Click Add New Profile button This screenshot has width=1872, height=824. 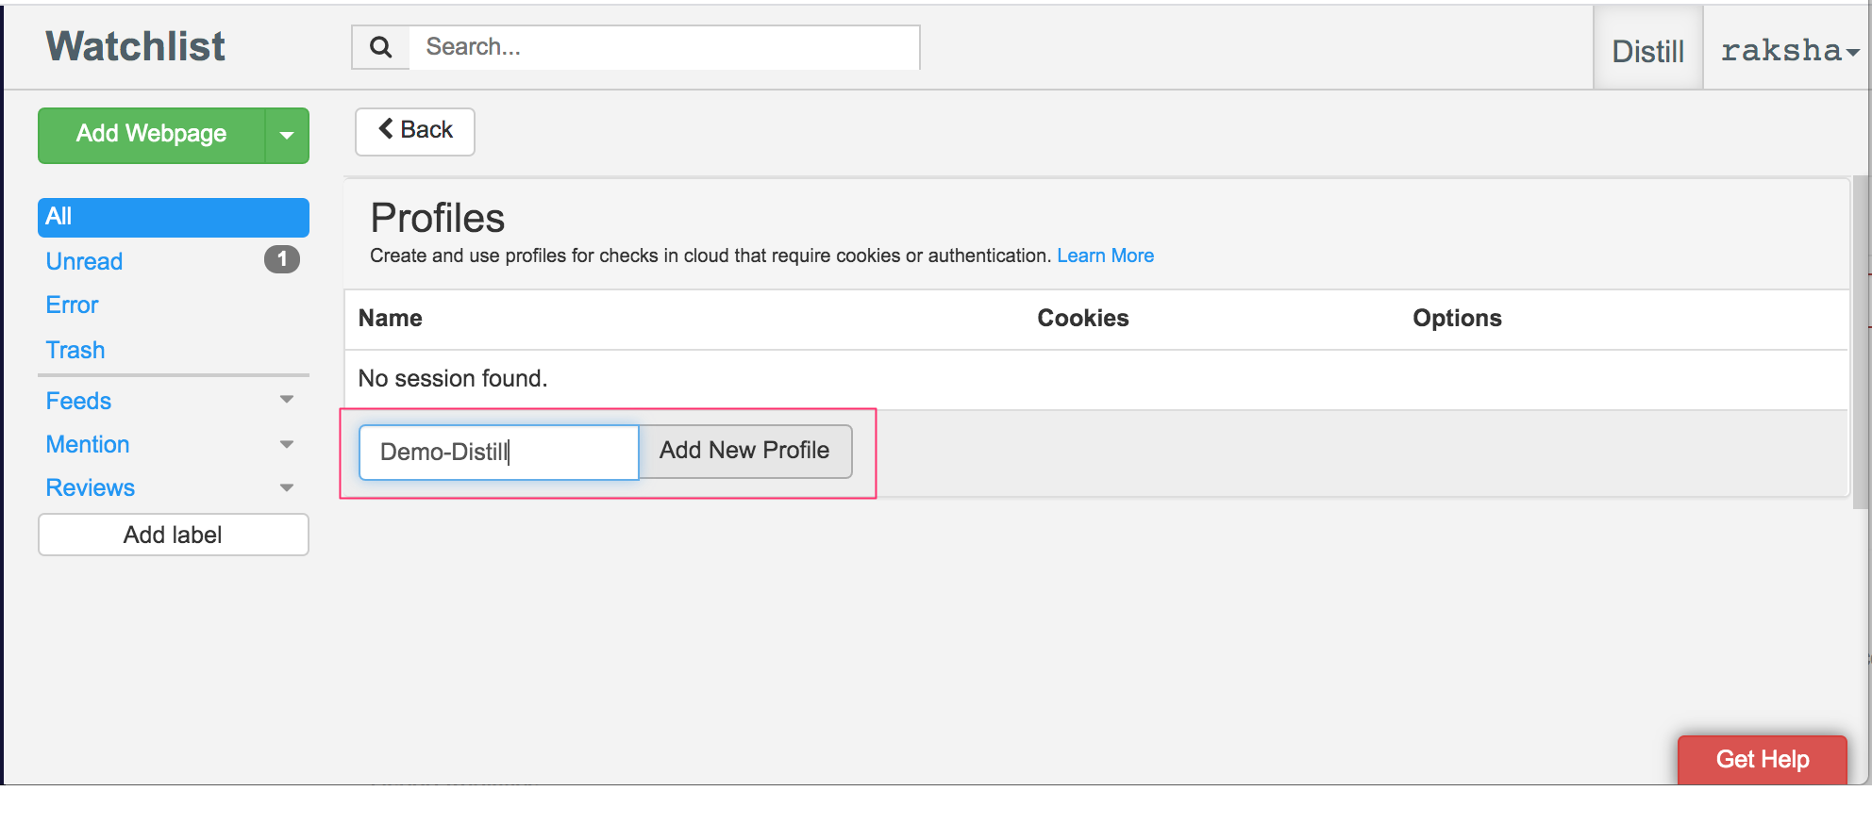point(744,451)
